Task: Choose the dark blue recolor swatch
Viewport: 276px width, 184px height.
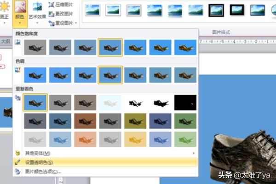Action: pyautogui.click(x=60, y=121)
